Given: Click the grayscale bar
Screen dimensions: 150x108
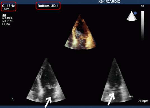Looking at the screenshot, I should pyautogui.click(x=143, y=26).
